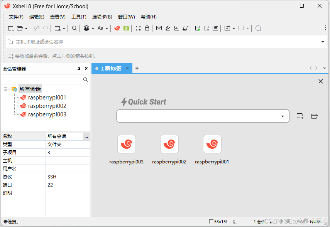Click the tab layout arrangement icon
Screen dimensions: 330x227
(x=241, y=28)
